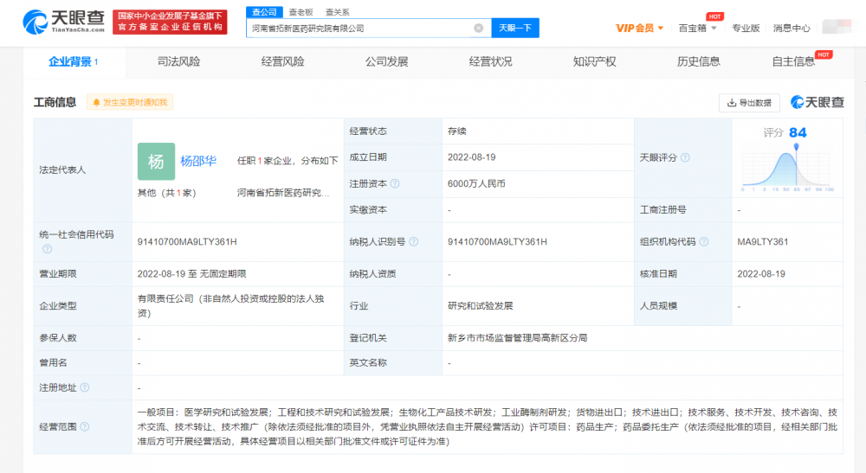Open help icon next to 注册地址
Image resolution: width=866 pixels, height=473 pixels.
[x=85, y=387]
